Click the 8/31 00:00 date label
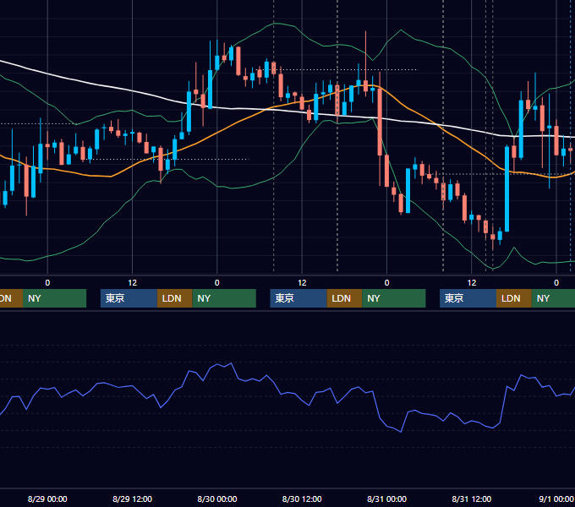Screen dimensions: 575x507 coord(387,499)
